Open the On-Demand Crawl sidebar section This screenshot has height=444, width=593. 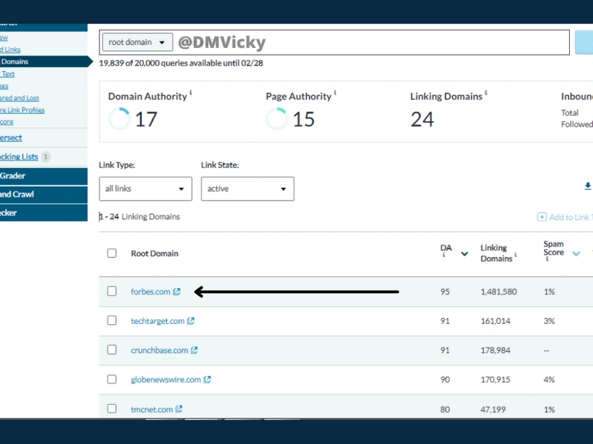pyautogui.click(x=44, y=194)
